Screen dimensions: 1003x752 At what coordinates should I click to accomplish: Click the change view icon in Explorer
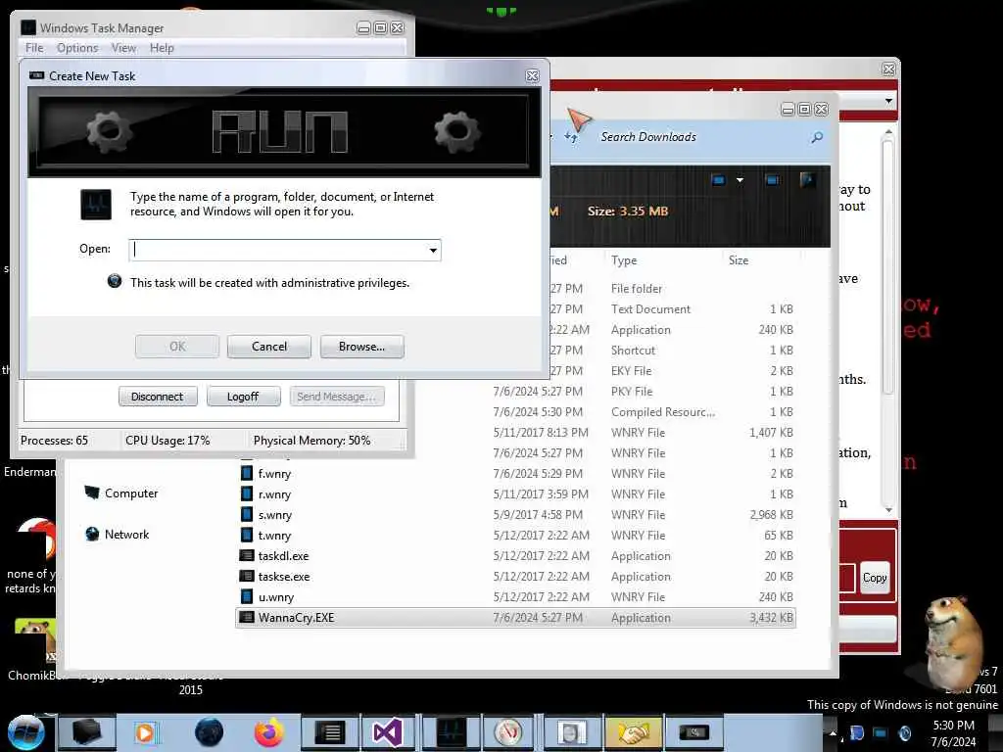tap(718, 180)
